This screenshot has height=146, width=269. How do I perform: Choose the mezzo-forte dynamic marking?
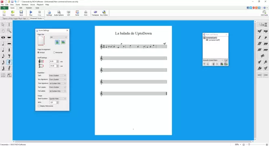(259, 31)
